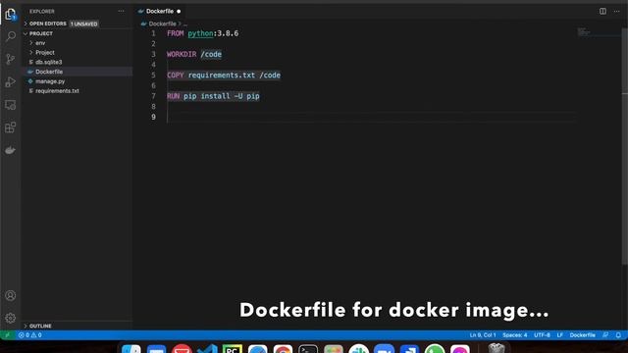This screenshot has width=628, height=353.
Task: Open the Explorer view in activity bar
Action: pos(11,15)
